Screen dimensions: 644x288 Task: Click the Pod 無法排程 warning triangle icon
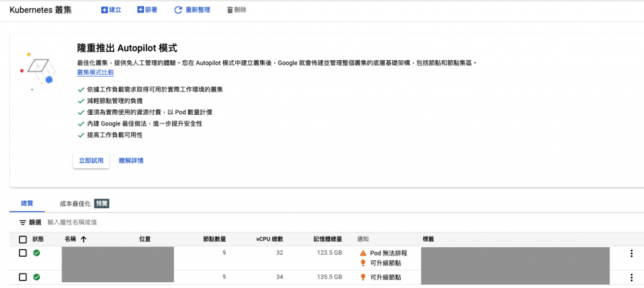coord(363,253)
